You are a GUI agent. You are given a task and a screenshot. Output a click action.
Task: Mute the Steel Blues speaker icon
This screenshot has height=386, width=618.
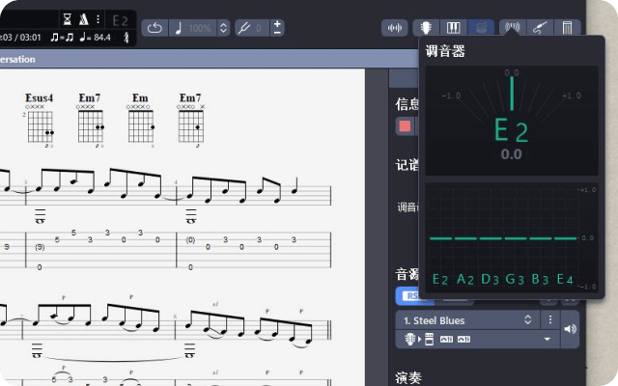(570, 329)
